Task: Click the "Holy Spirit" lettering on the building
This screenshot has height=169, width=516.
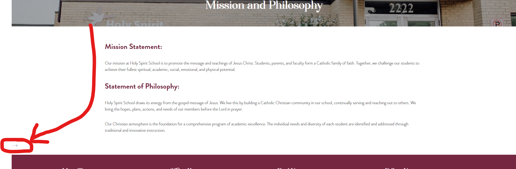Action: 135,24
